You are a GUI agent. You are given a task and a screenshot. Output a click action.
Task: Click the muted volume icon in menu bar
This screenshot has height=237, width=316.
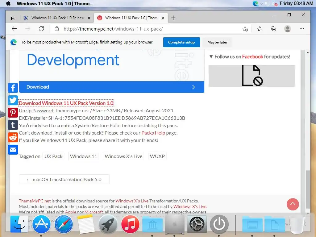tap(275, 4)
